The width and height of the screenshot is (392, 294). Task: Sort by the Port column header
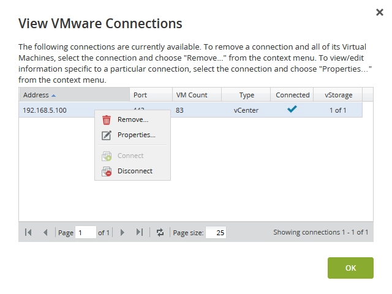[x=151, y=95]
